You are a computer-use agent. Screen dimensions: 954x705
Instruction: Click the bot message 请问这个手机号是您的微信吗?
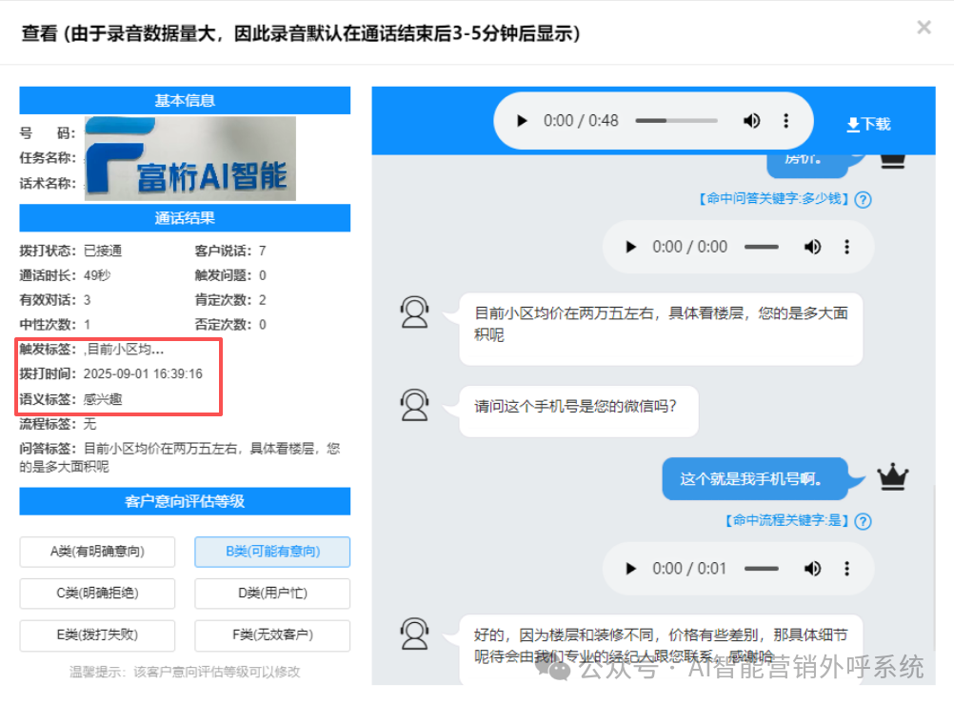pos(579,411)
